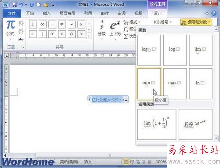Insert the max function structure
Image resolution: width=220 pixels, height=168 pixels.
tap(175, 84)
